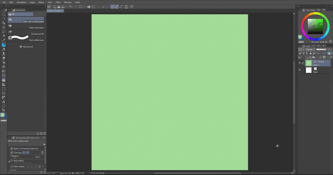Open the Filter menu
This screenshot has width=333, height=175.
[58, 2]
